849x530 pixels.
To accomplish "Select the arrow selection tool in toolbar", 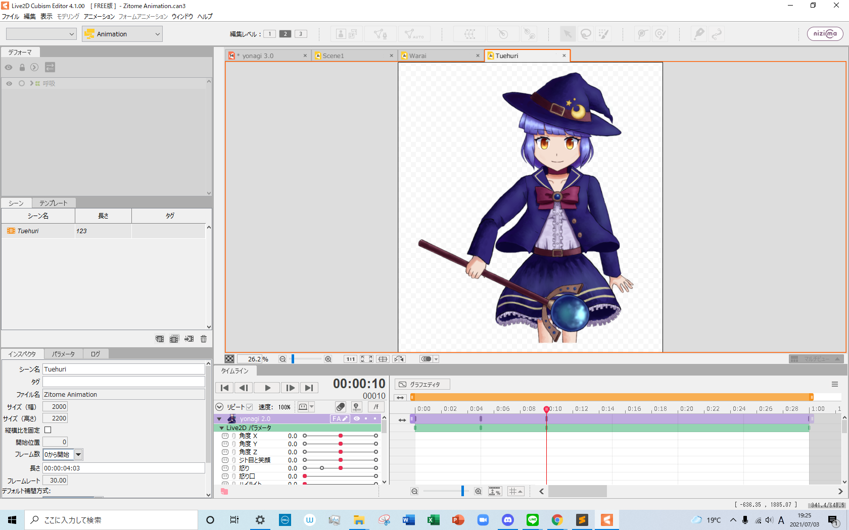I will pos(568,34).
